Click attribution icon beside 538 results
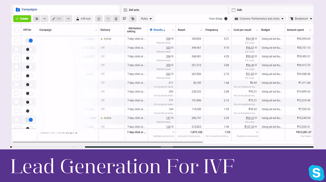326x182 pixels. tap(172, 39)
